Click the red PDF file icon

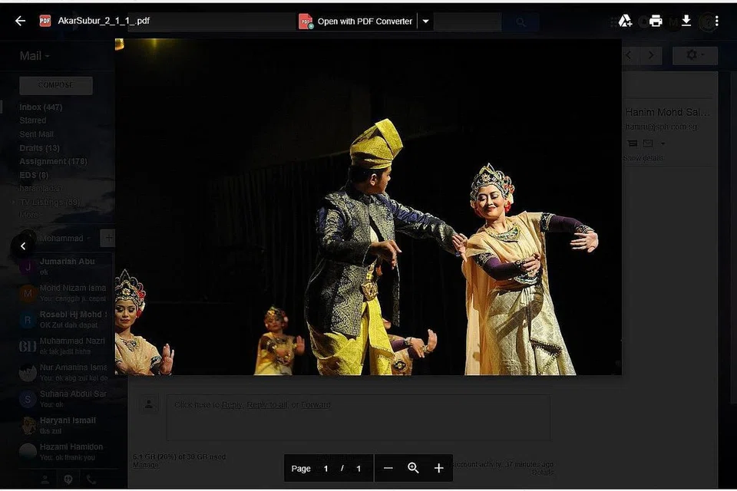tap(45, 21)
